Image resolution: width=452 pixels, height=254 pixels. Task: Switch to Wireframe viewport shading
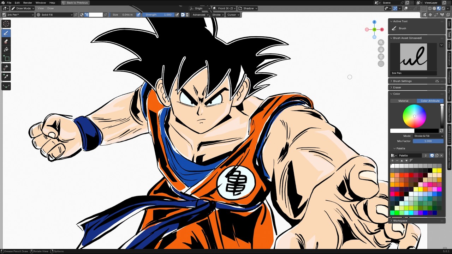430,8
